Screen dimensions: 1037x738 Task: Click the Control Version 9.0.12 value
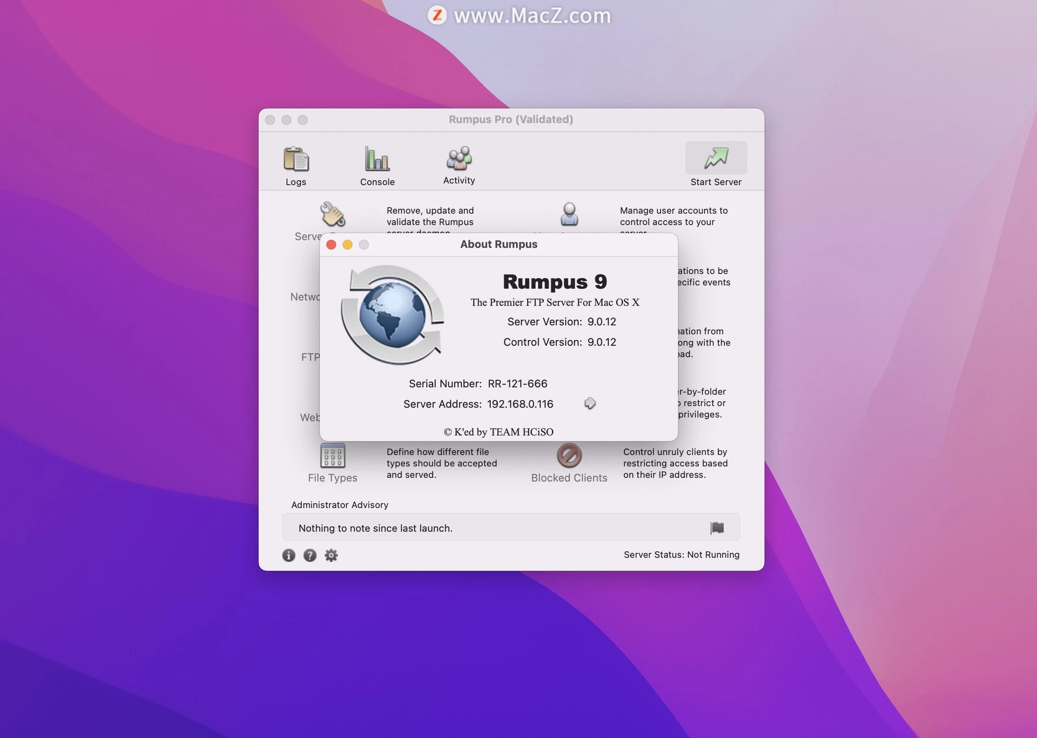coord(602,342)
